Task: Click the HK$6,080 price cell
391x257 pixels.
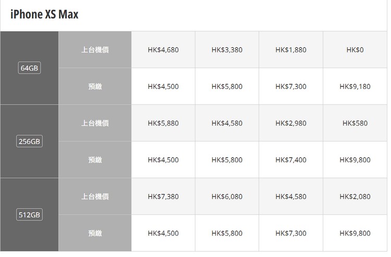Action: (x=227, y=197)
